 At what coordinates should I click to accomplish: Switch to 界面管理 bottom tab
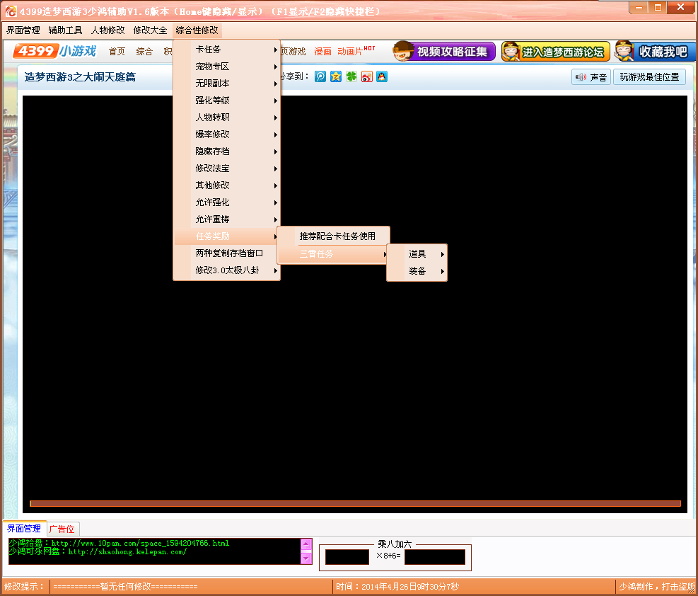[24, 529]
